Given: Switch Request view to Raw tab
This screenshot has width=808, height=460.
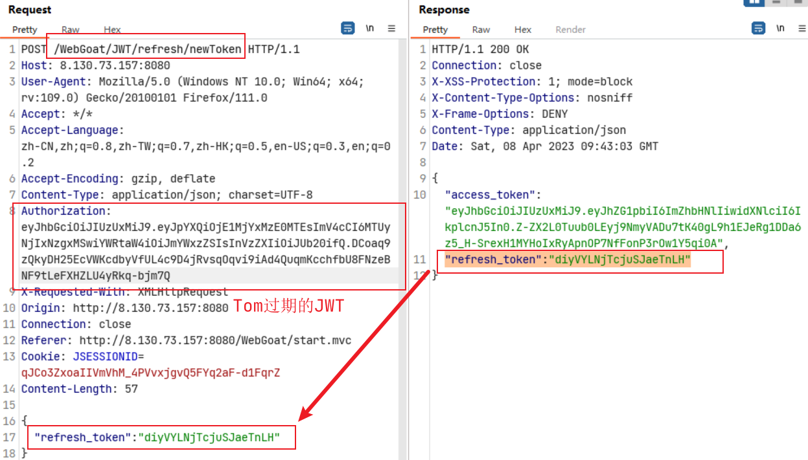Looking at the screenshot, I should (71, 30).
